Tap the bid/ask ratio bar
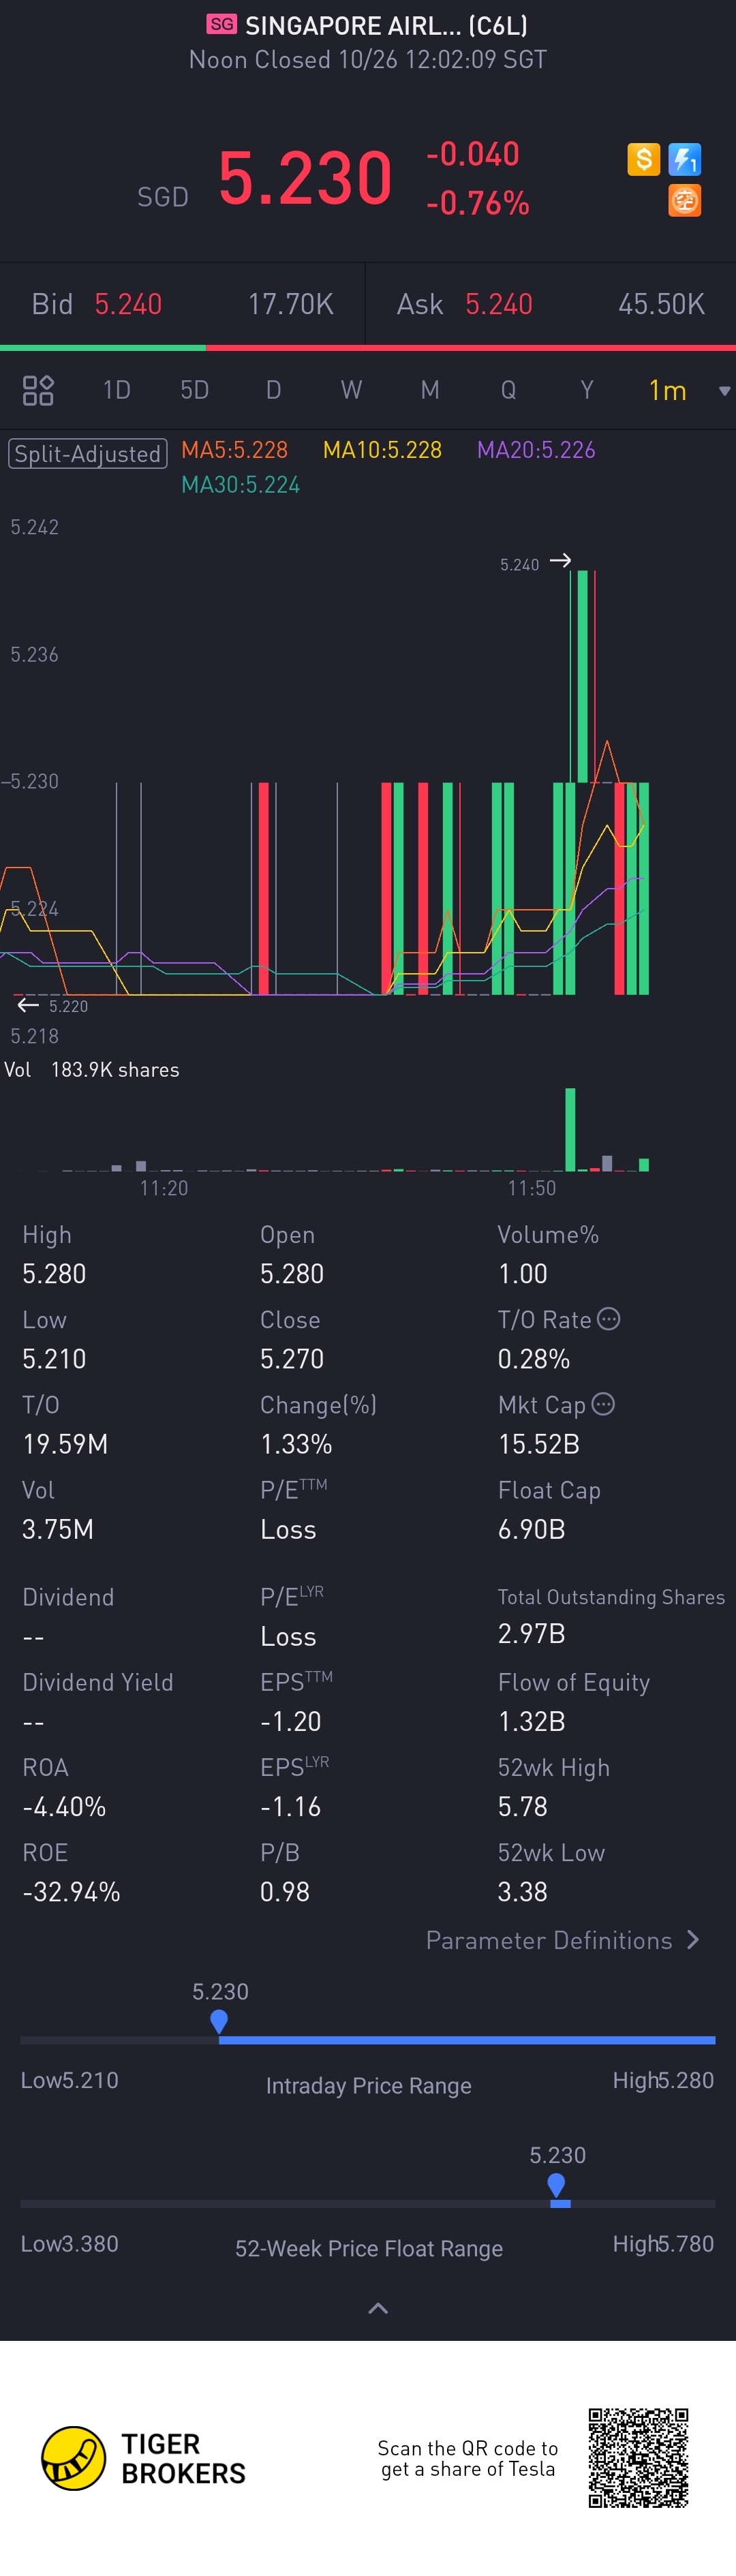Viewport: 736px width, 2576px height. pos(368,348)
